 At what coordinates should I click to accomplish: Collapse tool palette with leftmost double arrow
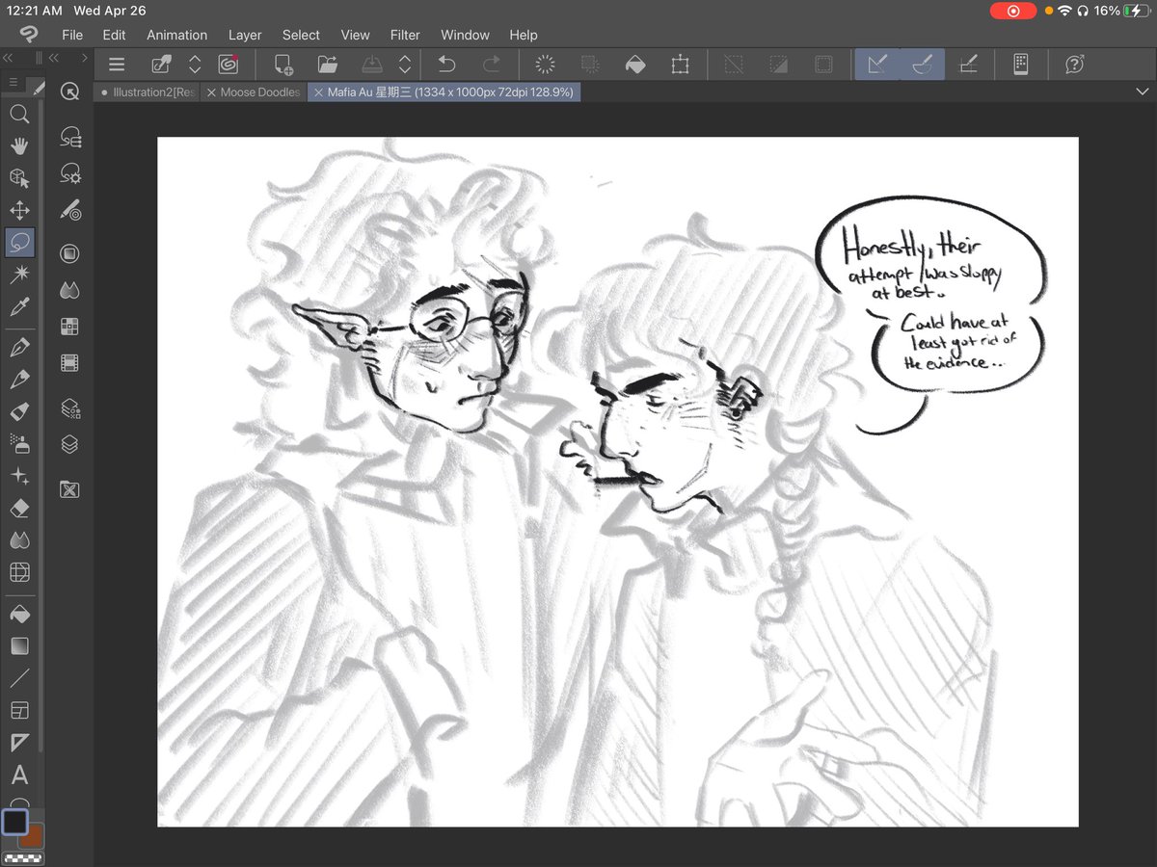tap(8, 58)
